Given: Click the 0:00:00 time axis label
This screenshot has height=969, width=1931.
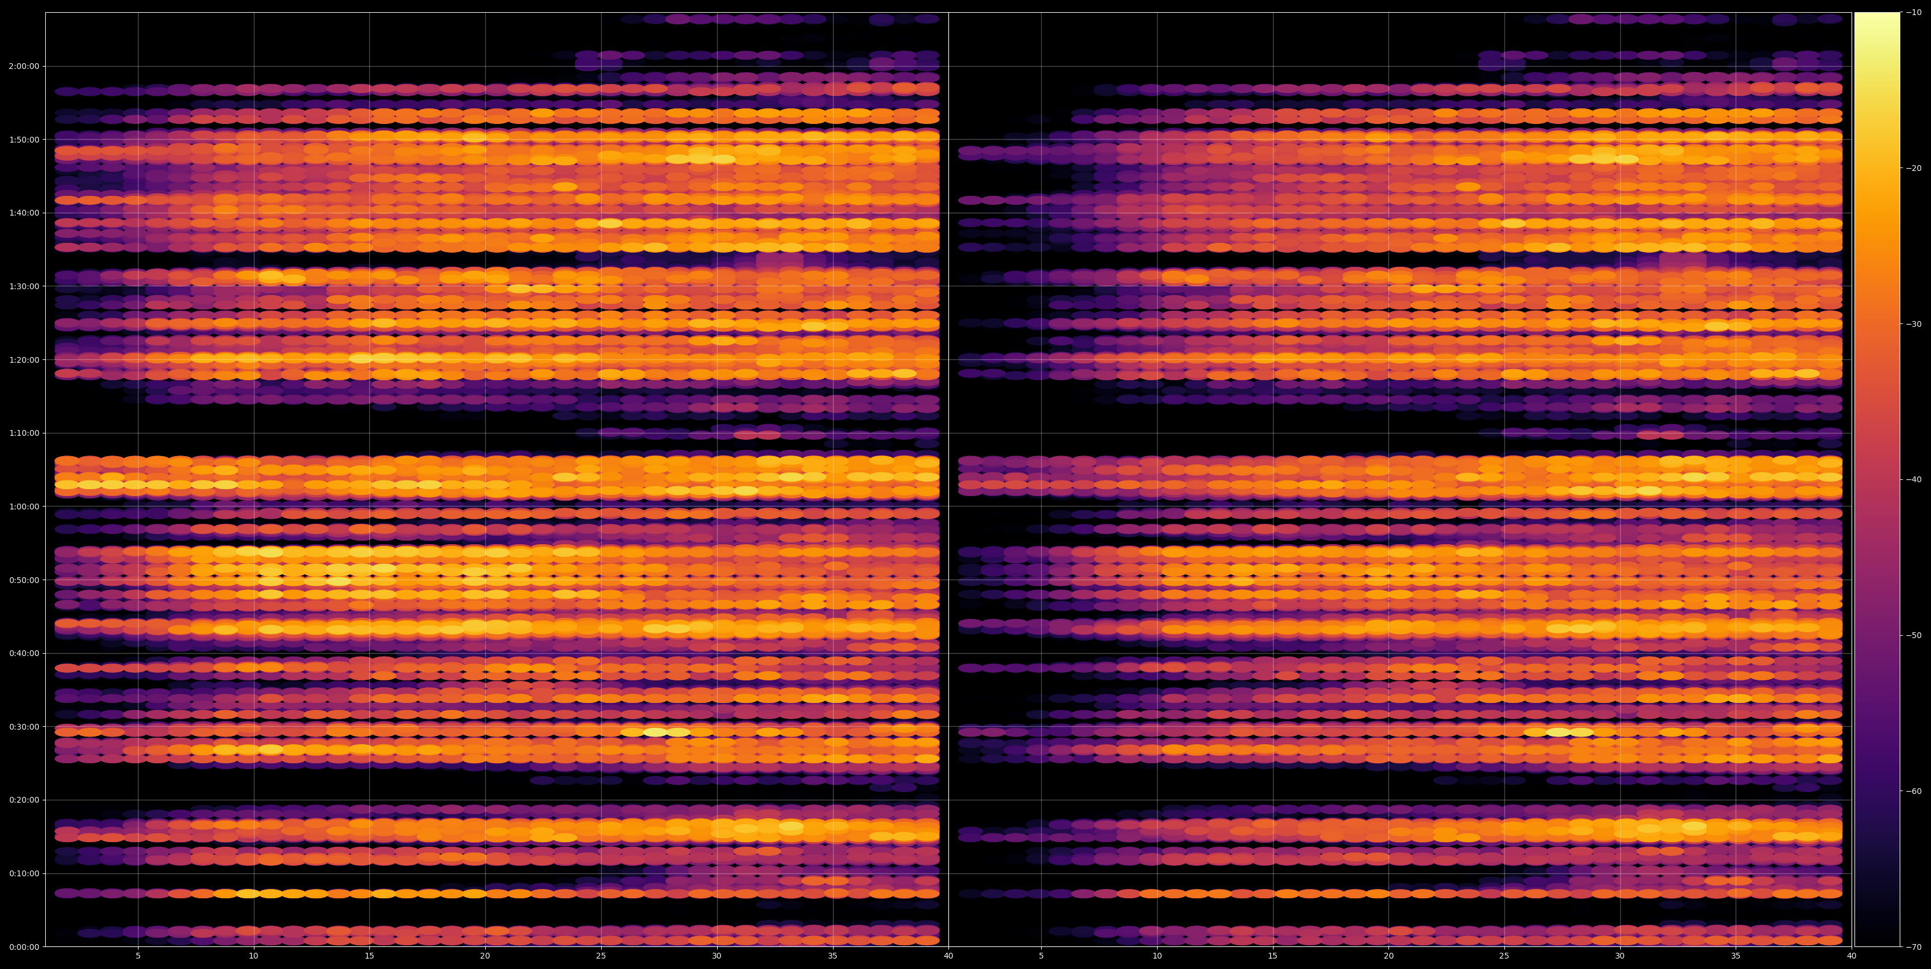Looking at the screenshot, I should [x=24, y=946].
